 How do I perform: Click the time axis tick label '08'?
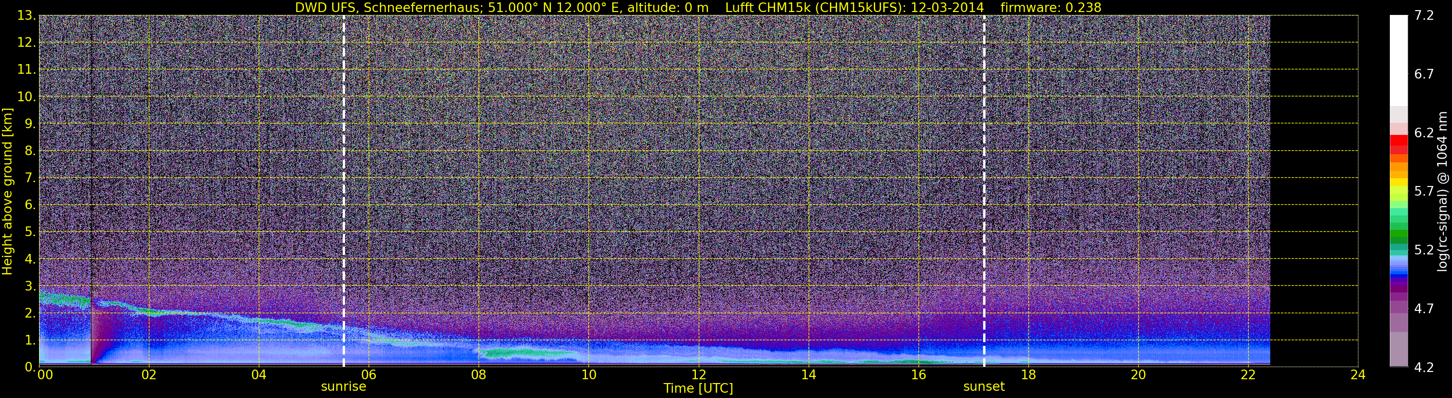[x=478, y=374]
